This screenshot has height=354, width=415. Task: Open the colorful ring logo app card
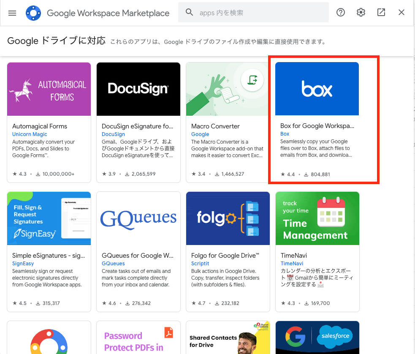click(49, 338)
